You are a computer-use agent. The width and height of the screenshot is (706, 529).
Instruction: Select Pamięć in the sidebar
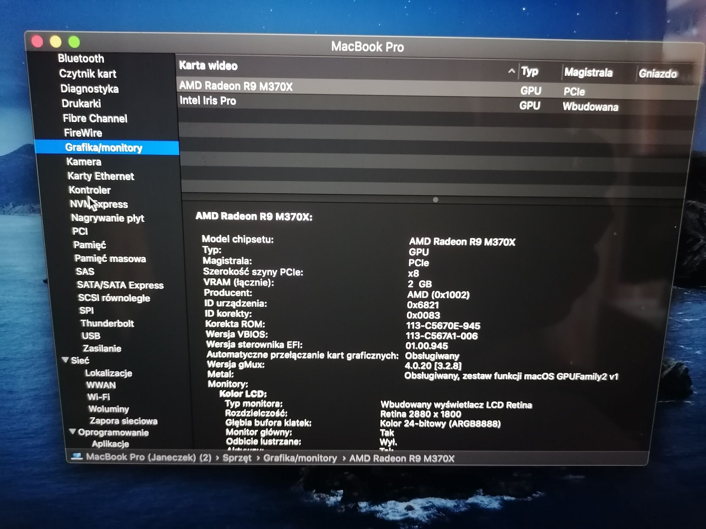(89, 245)
